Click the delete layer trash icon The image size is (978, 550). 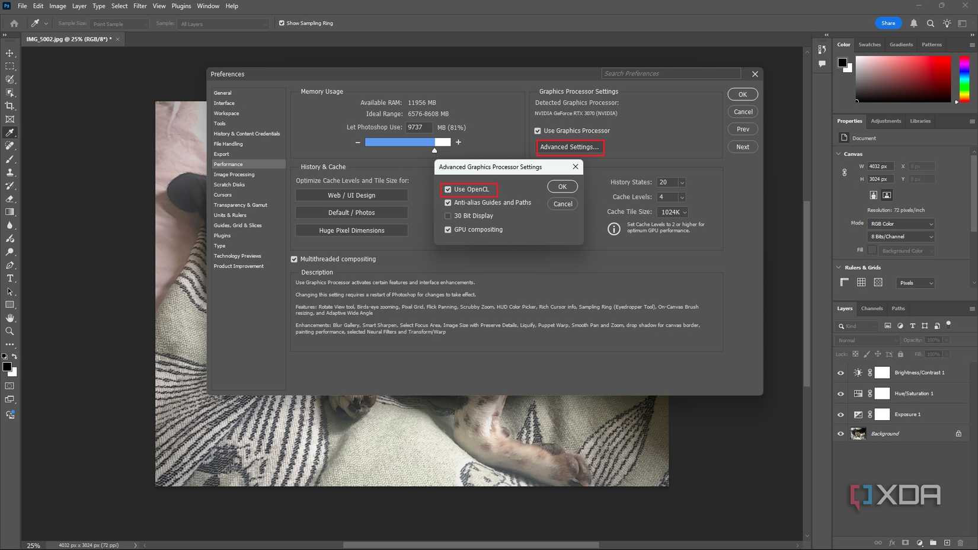click(x=959, y=542)
